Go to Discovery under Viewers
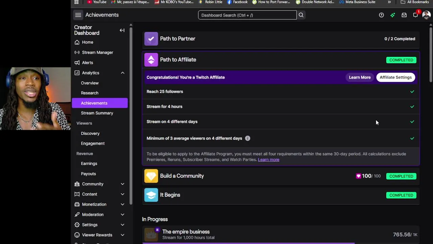 (x=90, y=134)
